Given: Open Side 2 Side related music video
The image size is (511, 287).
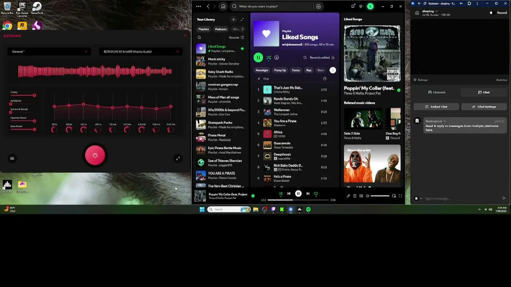Looking at the screenshot, I should click(363, 124).
